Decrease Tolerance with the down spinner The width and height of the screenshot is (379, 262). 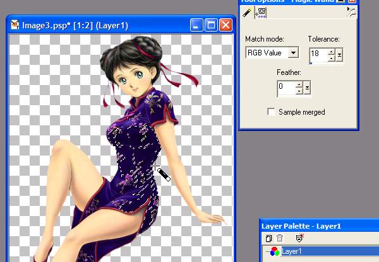[332, 58]
